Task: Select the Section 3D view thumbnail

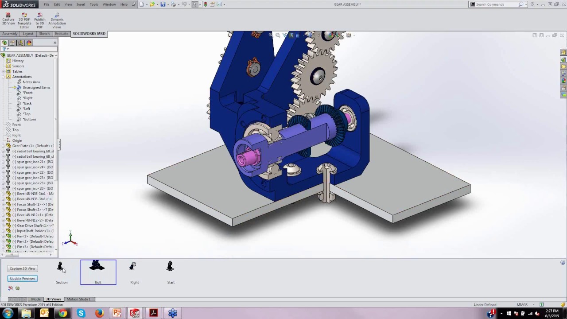Action: coord(62,272)
